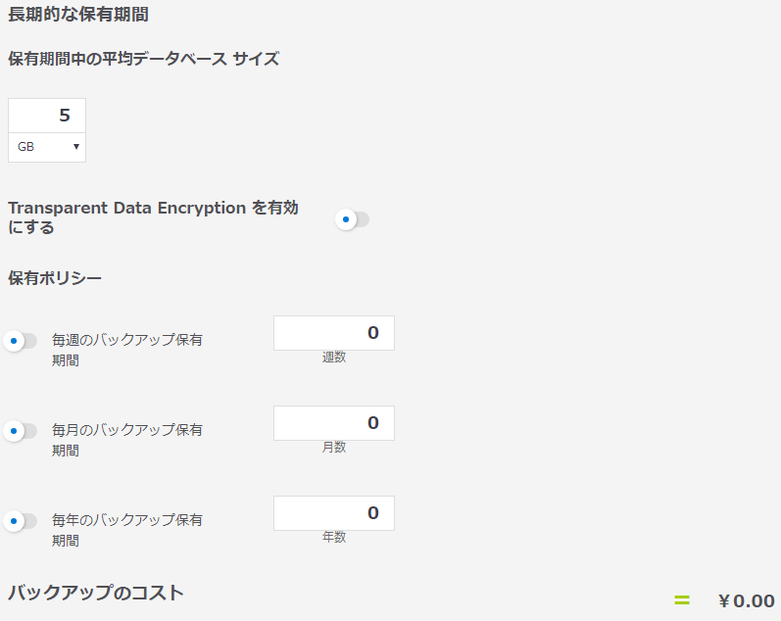The image size is (781, 621).
Task: Click the 毎月のバックアップ保有期間 label text
Action: (126, 430)
